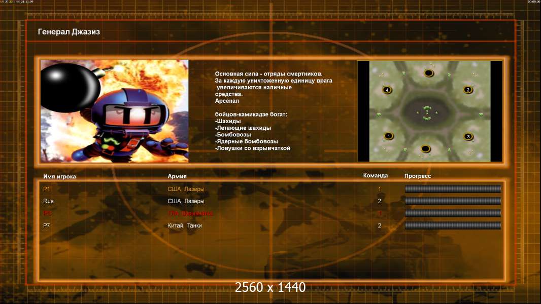The width and height of the screenshot is (541, 304).
Task: Select player name 'Rus' in the list
Action: (x=48, y=201)
